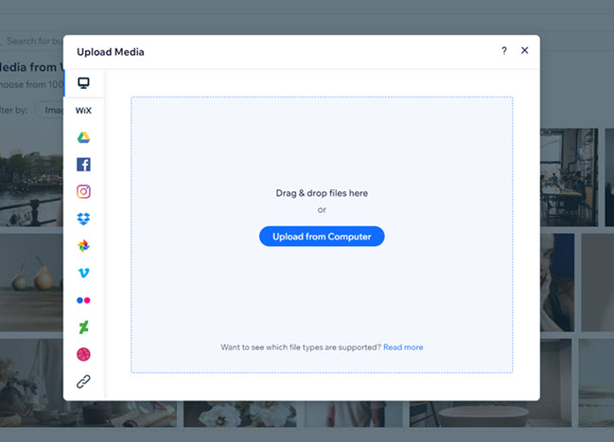Select DeviantArt upload source
This screenshot has width=614, height=442.
(83, 327)
